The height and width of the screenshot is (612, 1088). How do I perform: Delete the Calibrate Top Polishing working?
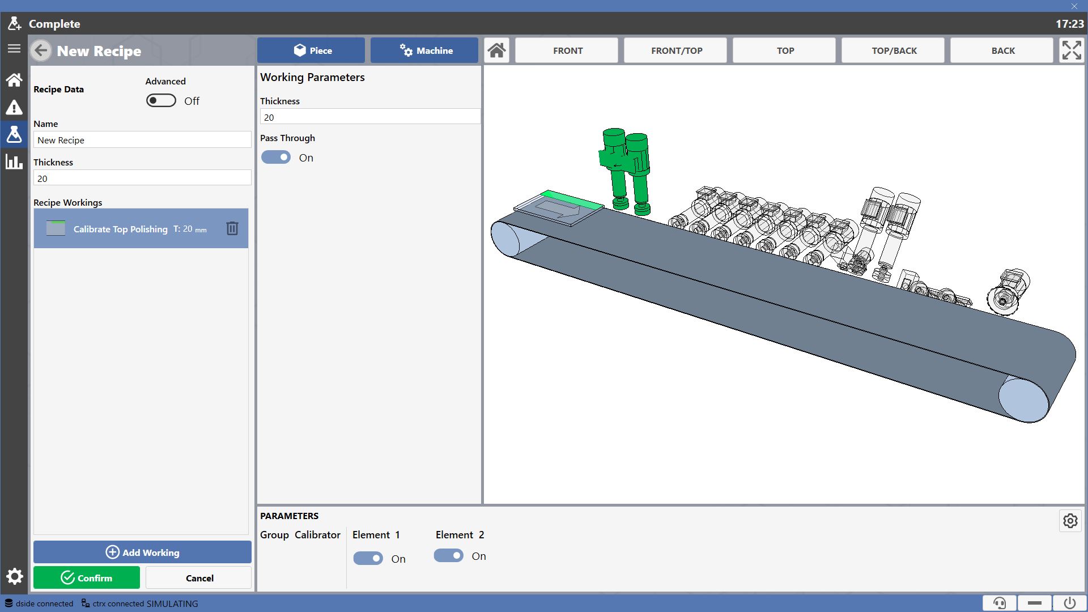coord(232,228)
